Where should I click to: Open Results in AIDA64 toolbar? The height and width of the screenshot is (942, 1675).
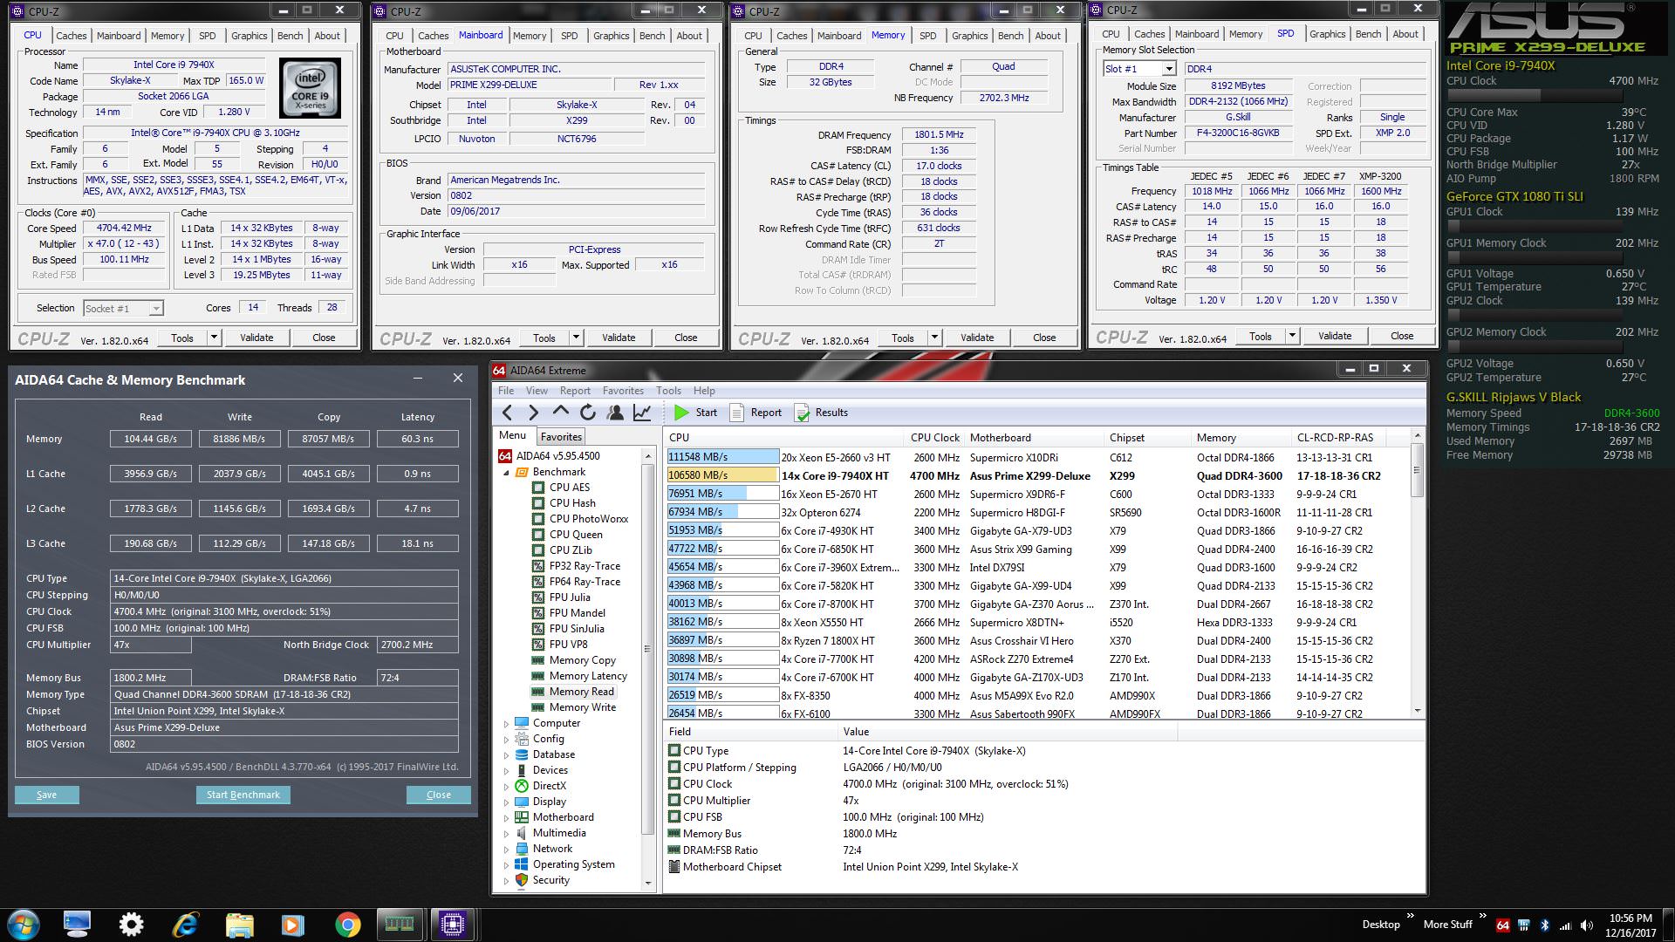pos(821,413)
